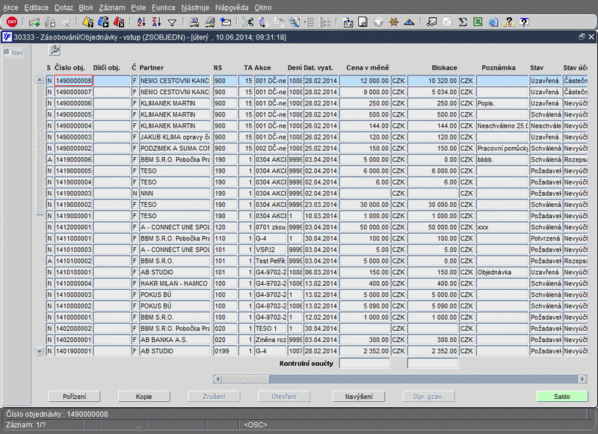Click date cell 10.03.2014
Screen dimensions: 598x434
tap(321, 216)
